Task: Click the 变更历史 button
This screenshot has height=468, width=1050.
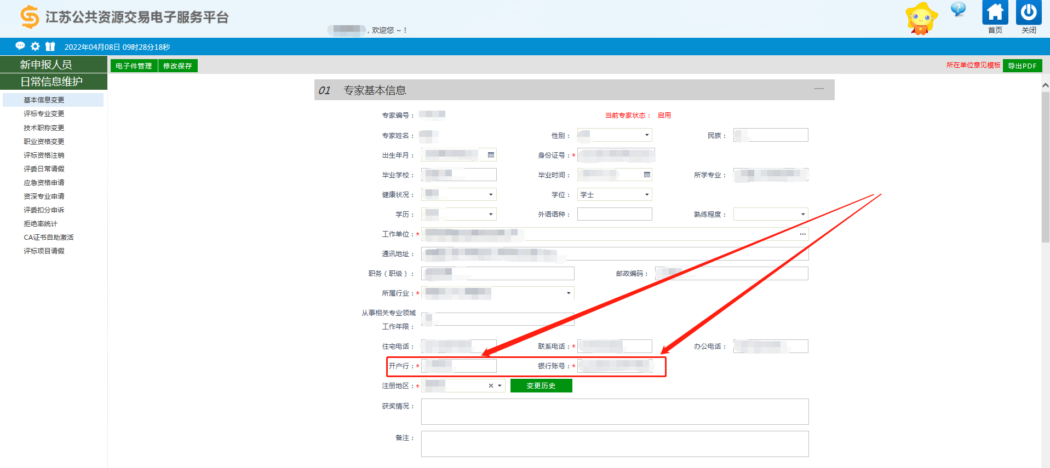Action: [541, 386]
